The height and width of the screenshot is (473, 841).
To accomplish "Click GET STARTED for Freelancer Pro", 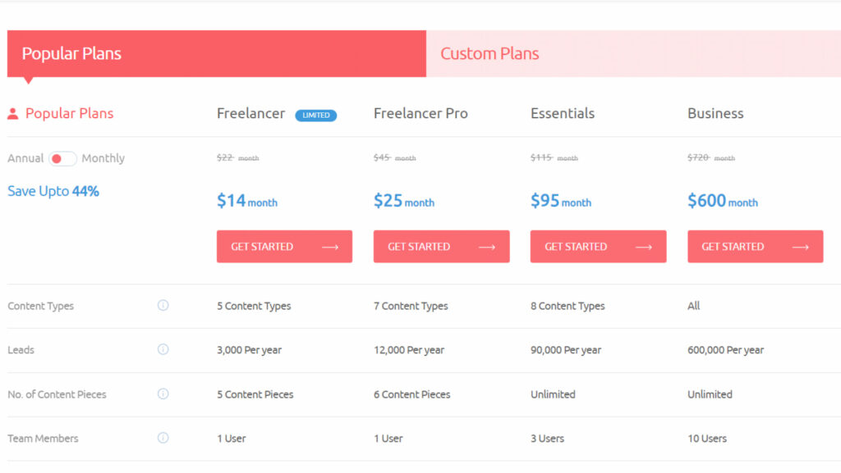I will [441, 246].
